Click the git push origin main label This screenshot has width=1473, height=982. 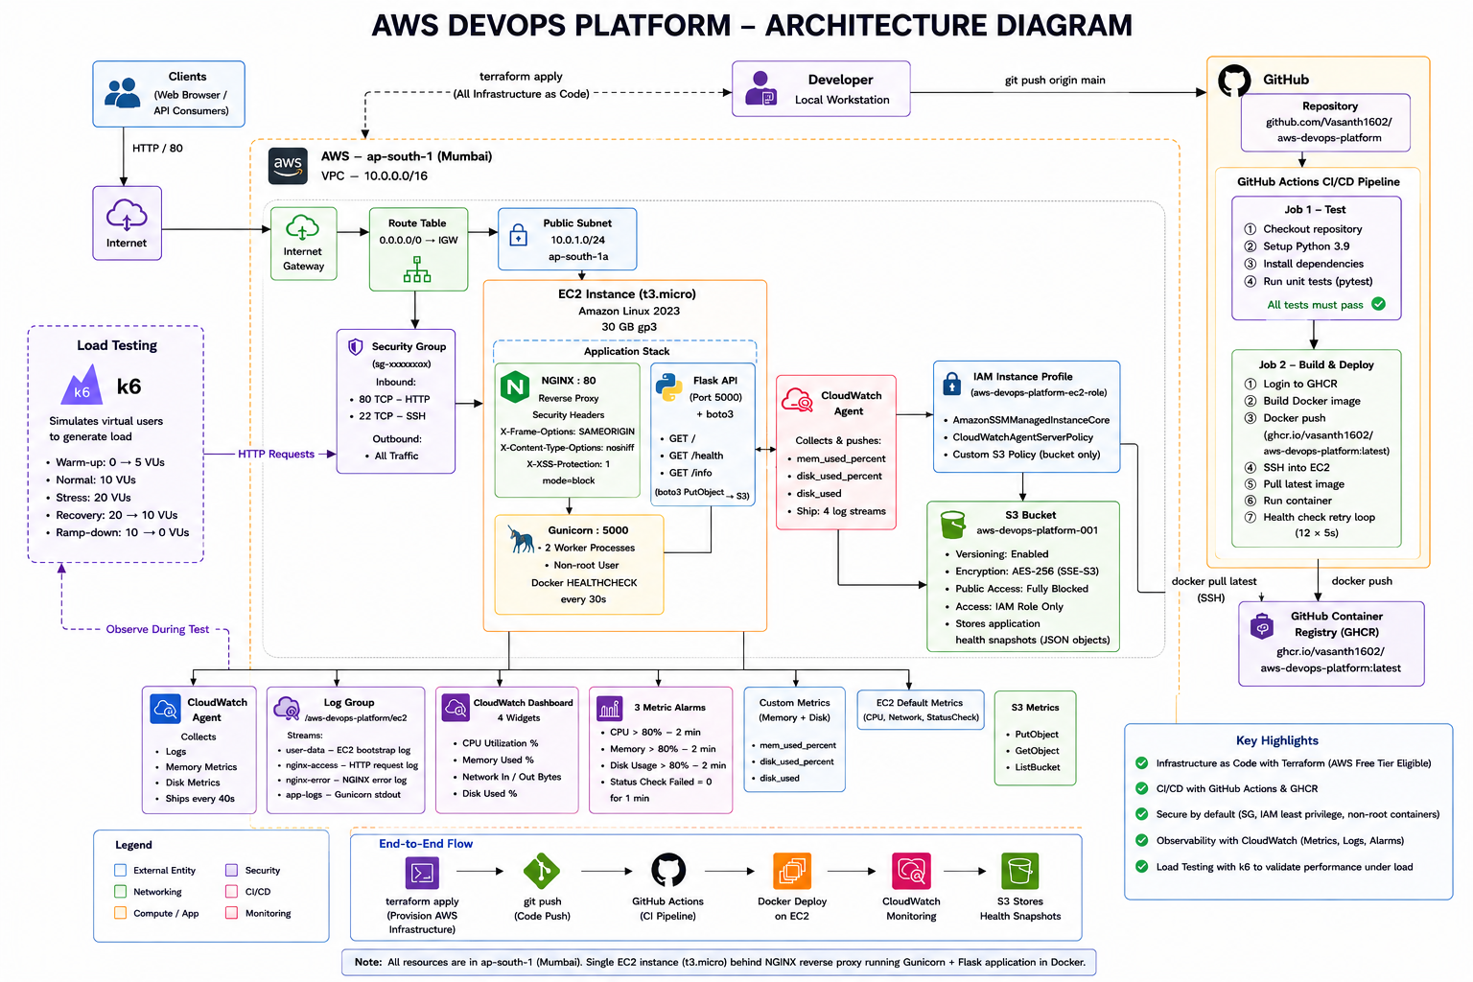click(1055, 81)
